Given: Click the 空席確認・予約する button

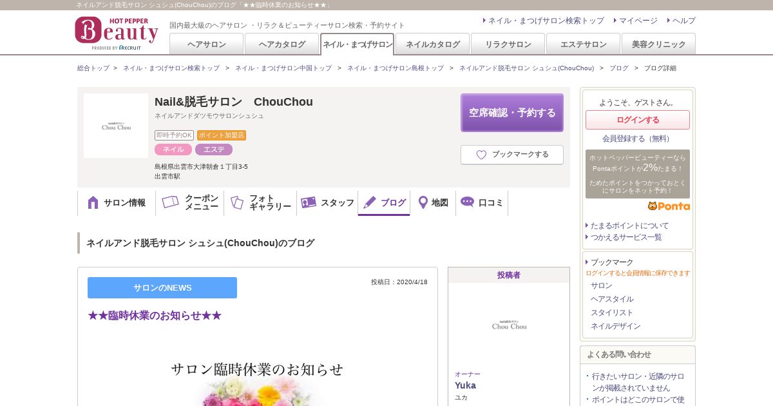Looking at the screenshot, I should point(512,113).
